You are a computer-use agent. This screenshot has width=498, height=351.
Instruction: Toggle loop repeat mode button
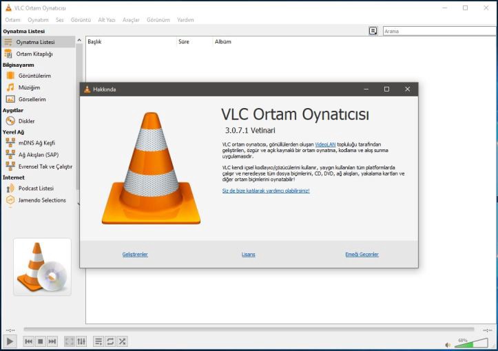[x=110, y=341]
